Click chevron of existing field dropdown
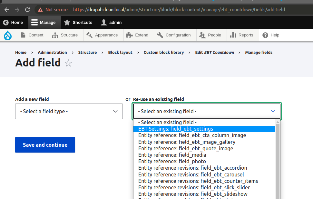Viewport: 313px width, 199px height. pyautogui.click(x=273, y=111)
